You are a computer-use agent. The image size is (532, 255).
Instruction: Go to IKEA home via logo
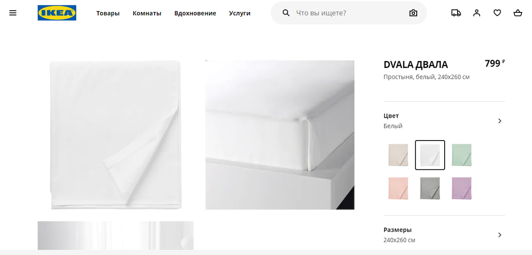57,13
